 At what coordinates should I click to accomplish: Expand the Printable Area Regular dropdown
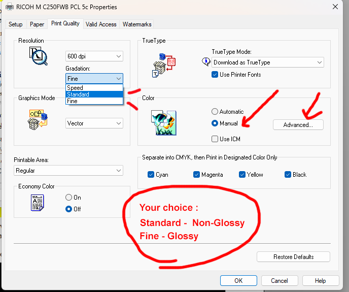68,171
